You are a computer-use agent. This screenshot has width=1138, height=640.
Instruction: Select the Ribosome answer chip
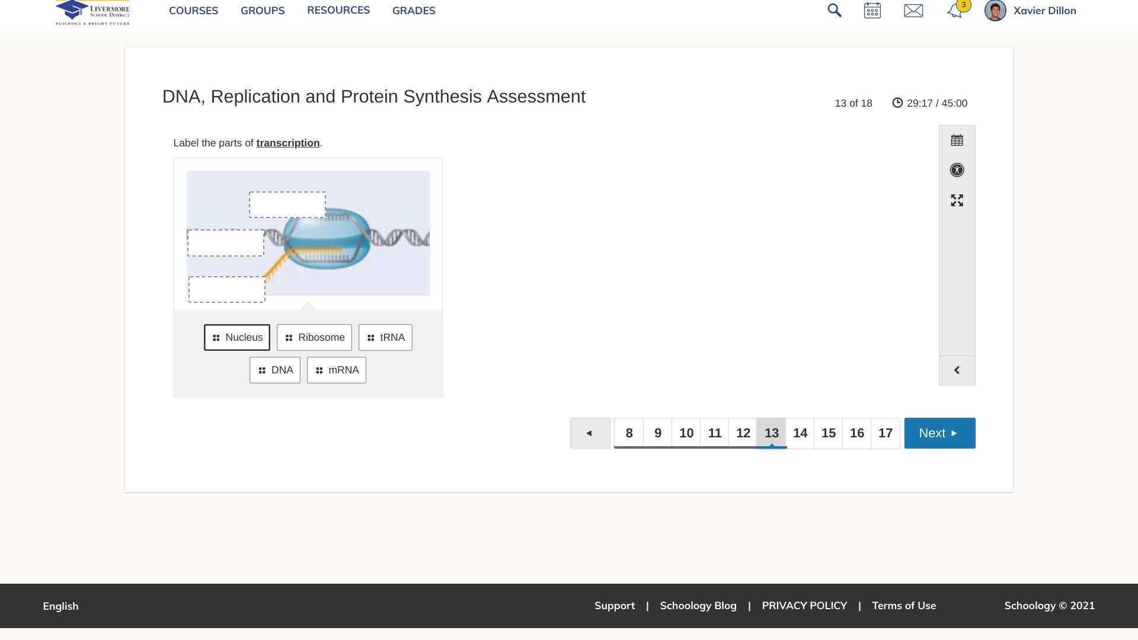click(x=314, y=338)
